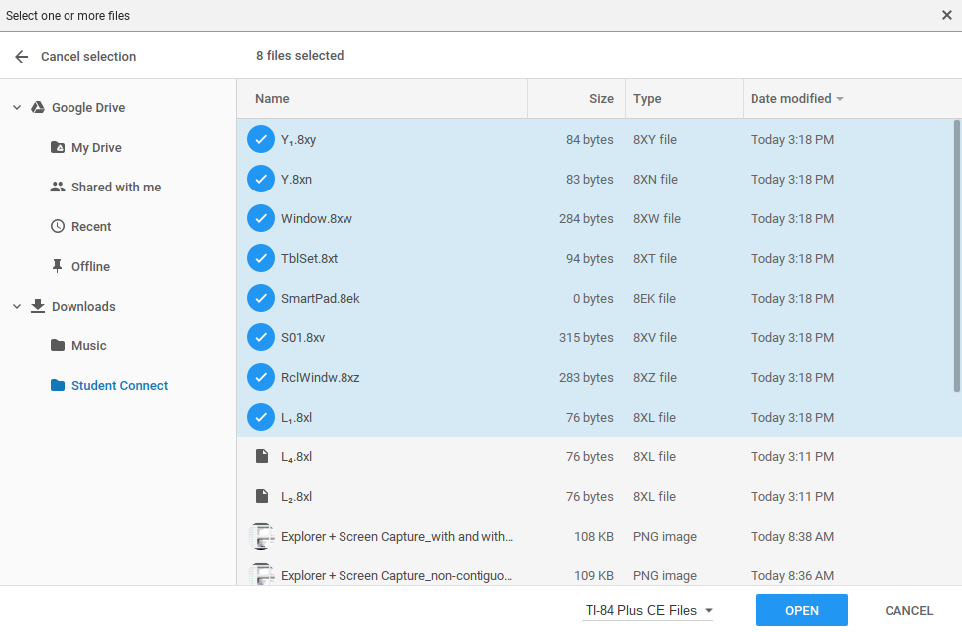Open the TI-84 Plus CE Files type dropdown
Screen dimensions: 962x632
pyautogui.click(x=646, y=610)
